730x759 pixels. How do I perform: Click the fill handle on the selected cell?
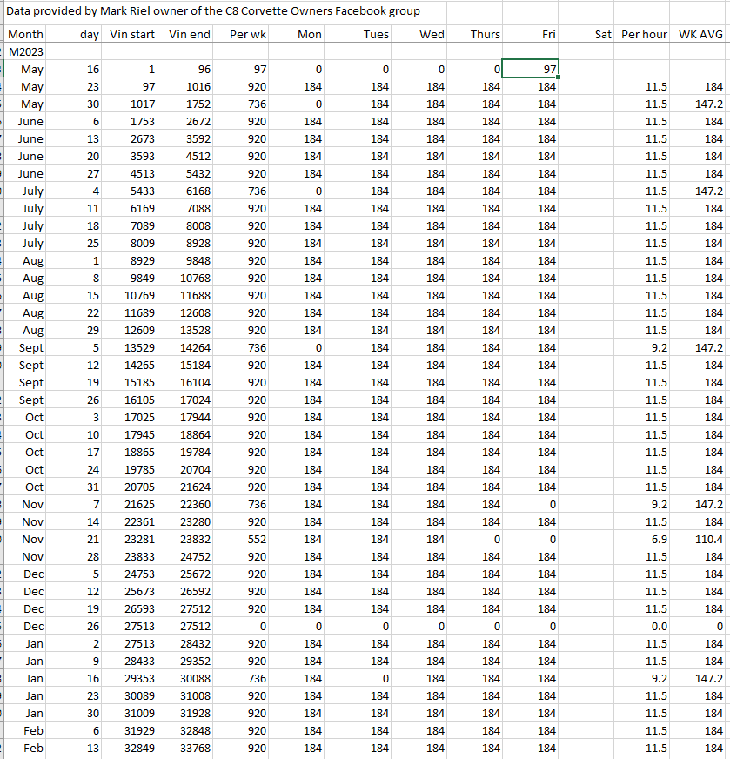pos(558,78)
